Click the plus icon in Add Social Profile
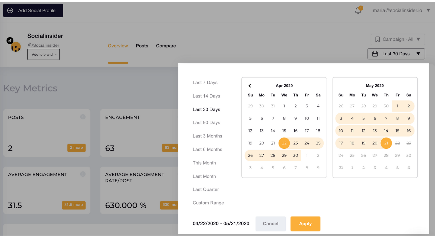 coord(10,10)
